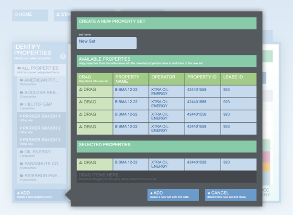Click the pin icon beside PARKER RANCH 3

pyautogui.click(x=21, y=140)
